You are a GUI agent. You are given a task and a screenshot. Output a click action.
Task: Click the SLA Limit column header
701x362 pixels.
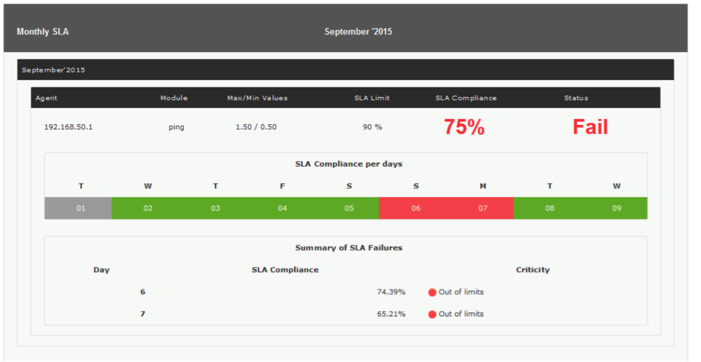click(x=372, y=98)
